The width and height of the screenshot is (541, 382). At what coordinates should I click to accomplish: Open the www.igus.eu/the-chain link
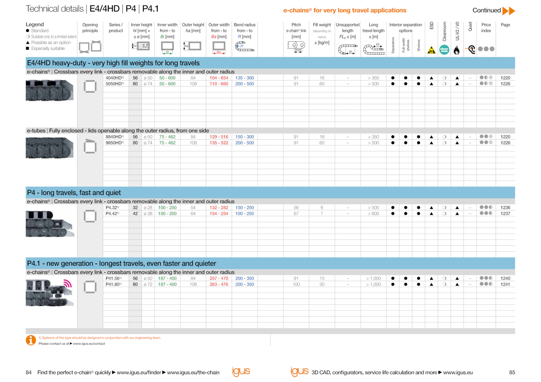pyautogui.click(x=193, y=373)
